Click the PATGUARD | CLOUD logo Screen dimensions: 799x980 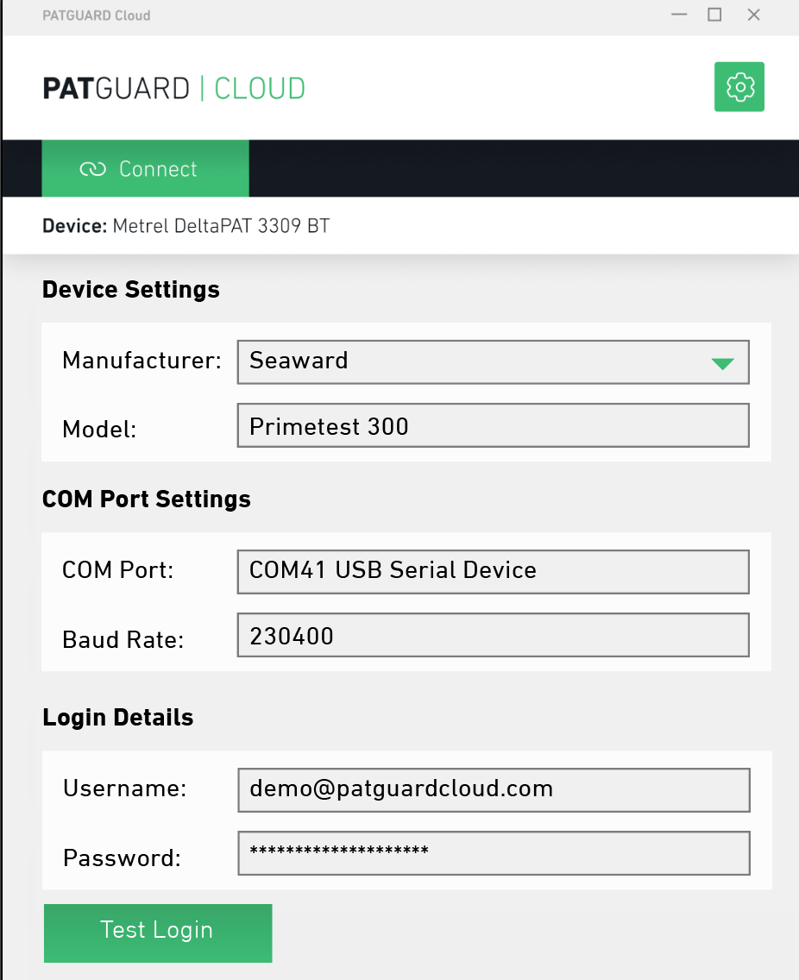click(173, 88)
